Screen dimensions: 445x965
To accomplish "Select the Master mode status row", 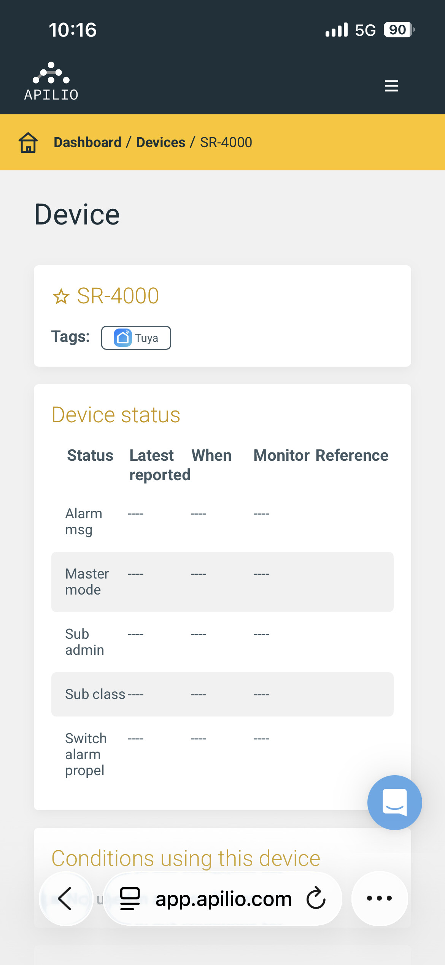I will tap(222, 582).
